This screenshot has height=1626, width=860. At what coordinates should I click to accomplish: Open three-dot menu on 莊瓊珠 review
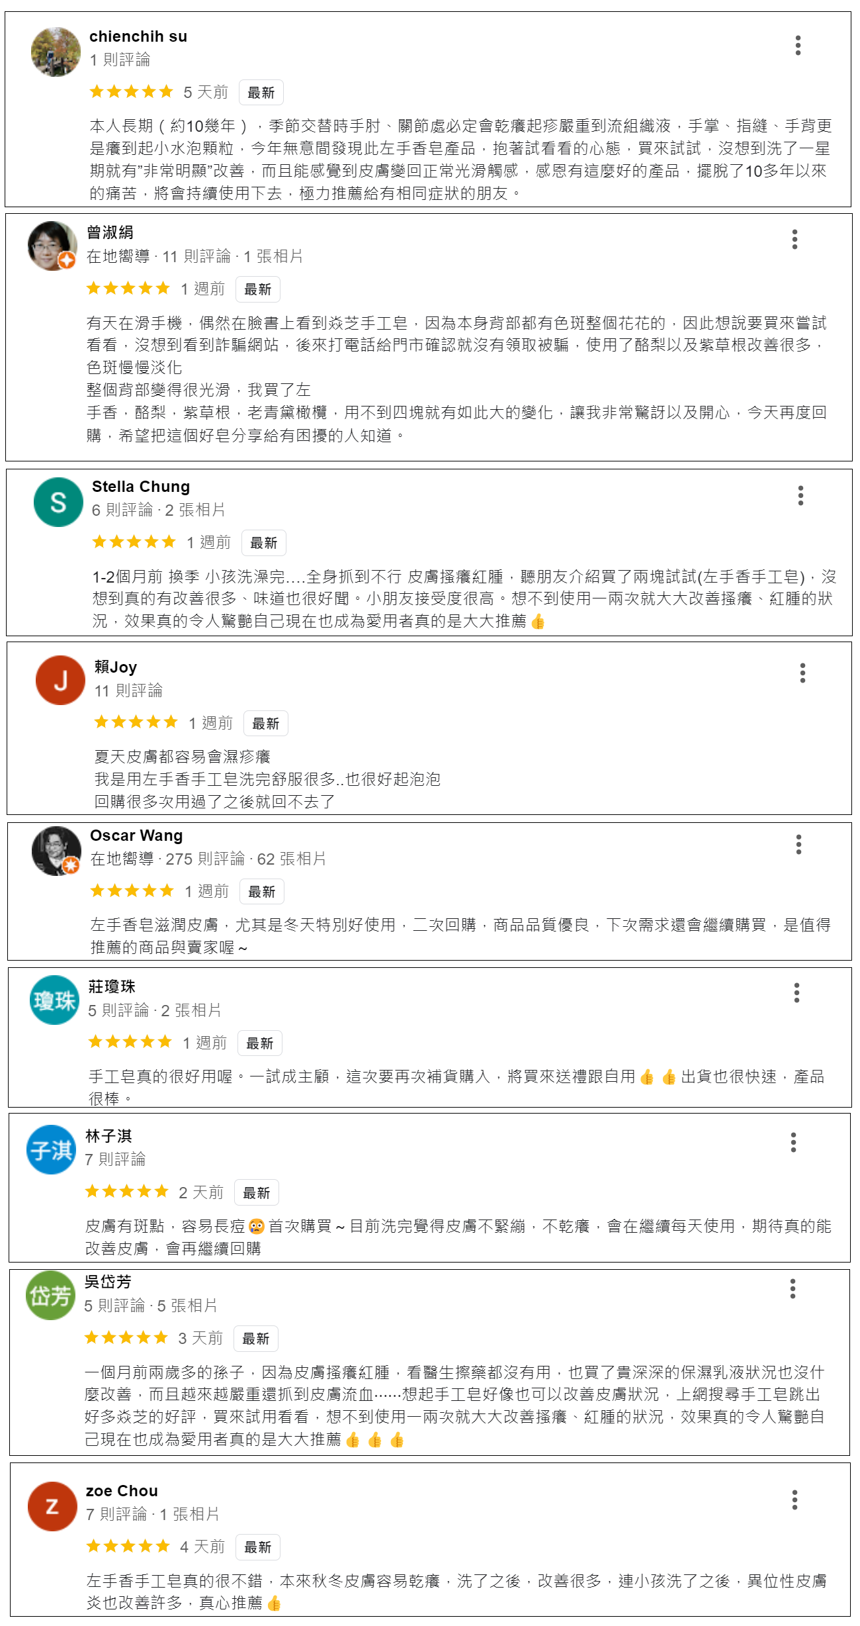click(x=796, y=992)
